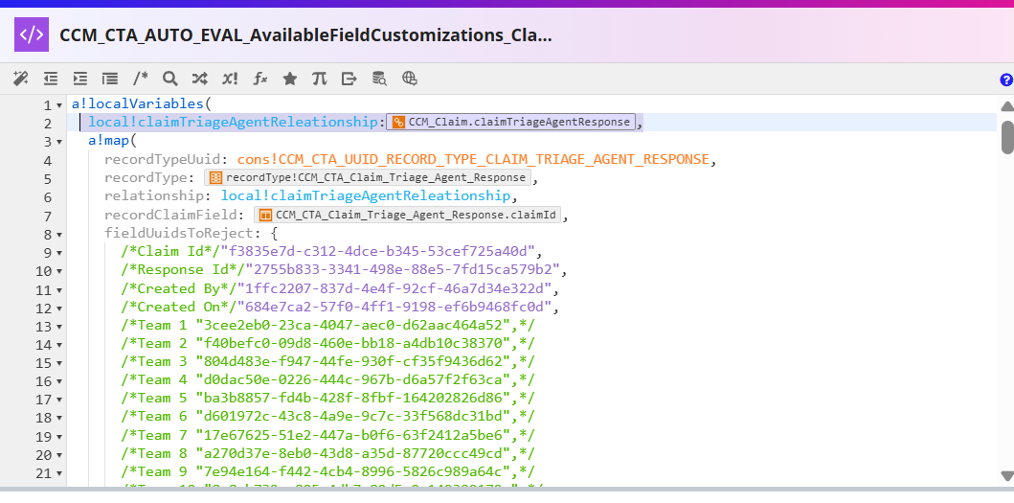Click the Team 1 commented line
1014x503 pixels.
coord(327,325)
